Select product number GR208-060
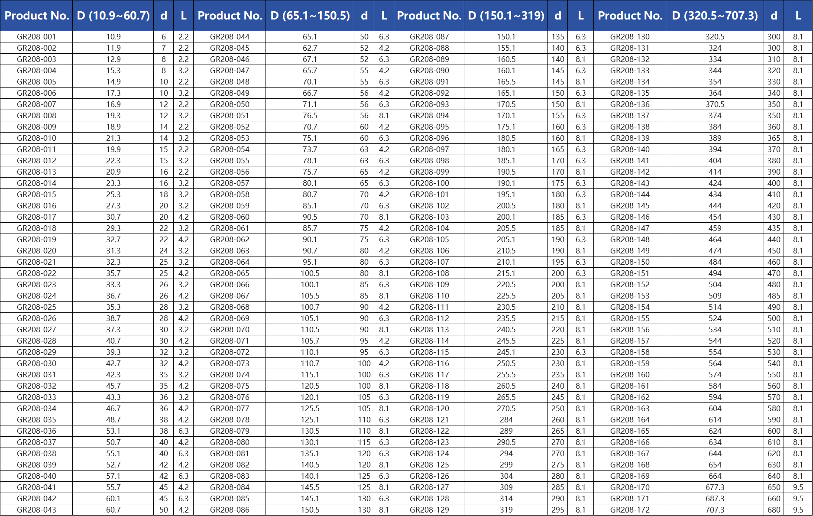Image resolution: width=813 pixels, height=516 pixels. (x=230, y=217)
